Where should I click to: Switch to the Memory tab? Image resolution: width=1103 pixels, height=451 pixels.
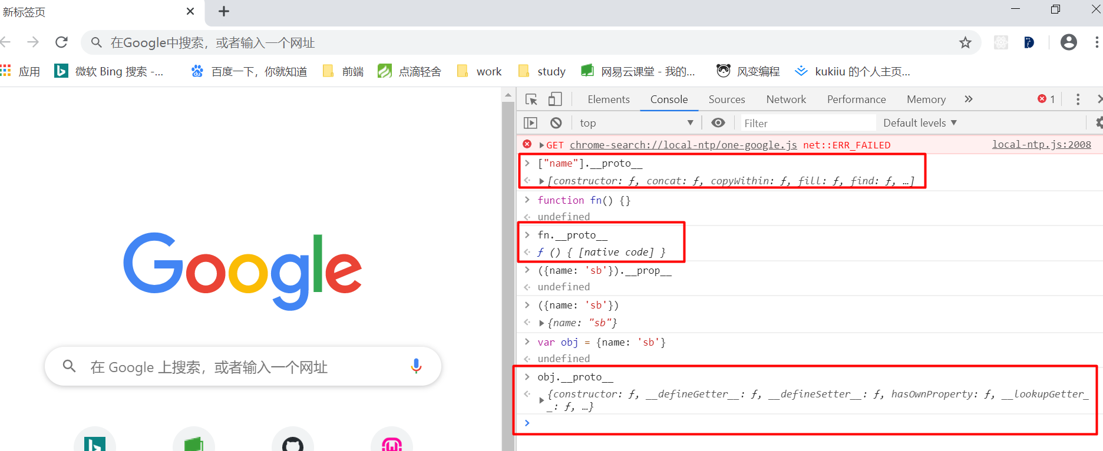926,100
